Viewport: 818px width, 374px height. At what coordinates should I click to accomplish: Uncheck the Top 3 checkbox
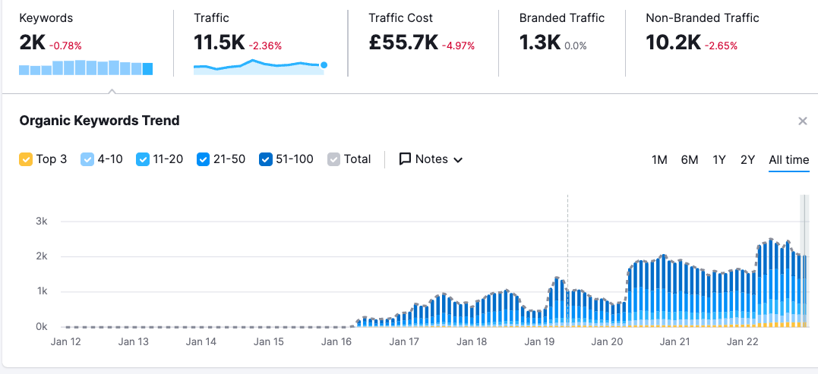pos(25,159)
